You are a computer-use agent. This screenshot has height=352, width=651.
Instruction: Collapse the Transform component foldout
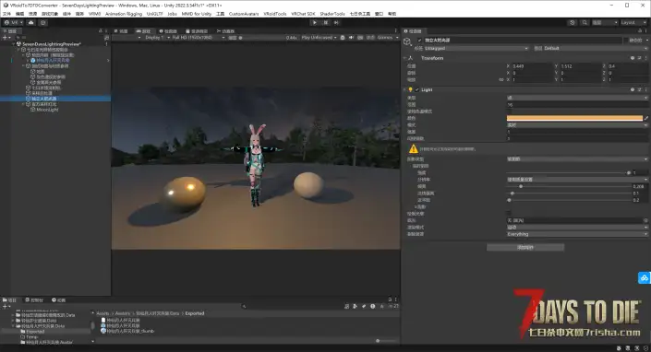404,58
